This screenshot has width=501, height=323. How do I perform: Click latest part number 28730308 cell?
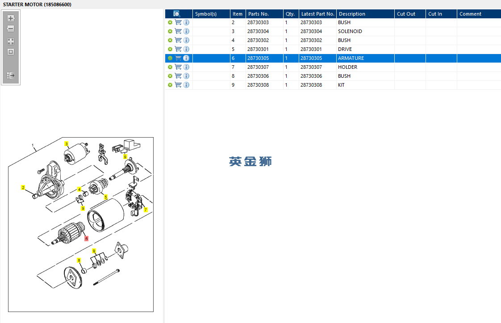(x=317, y=85)
